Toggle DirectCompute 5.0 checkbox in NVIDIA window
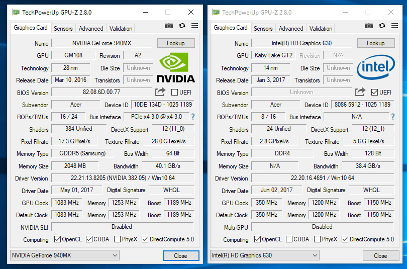This screenshot has height=269, width=407. coord(145,239)
